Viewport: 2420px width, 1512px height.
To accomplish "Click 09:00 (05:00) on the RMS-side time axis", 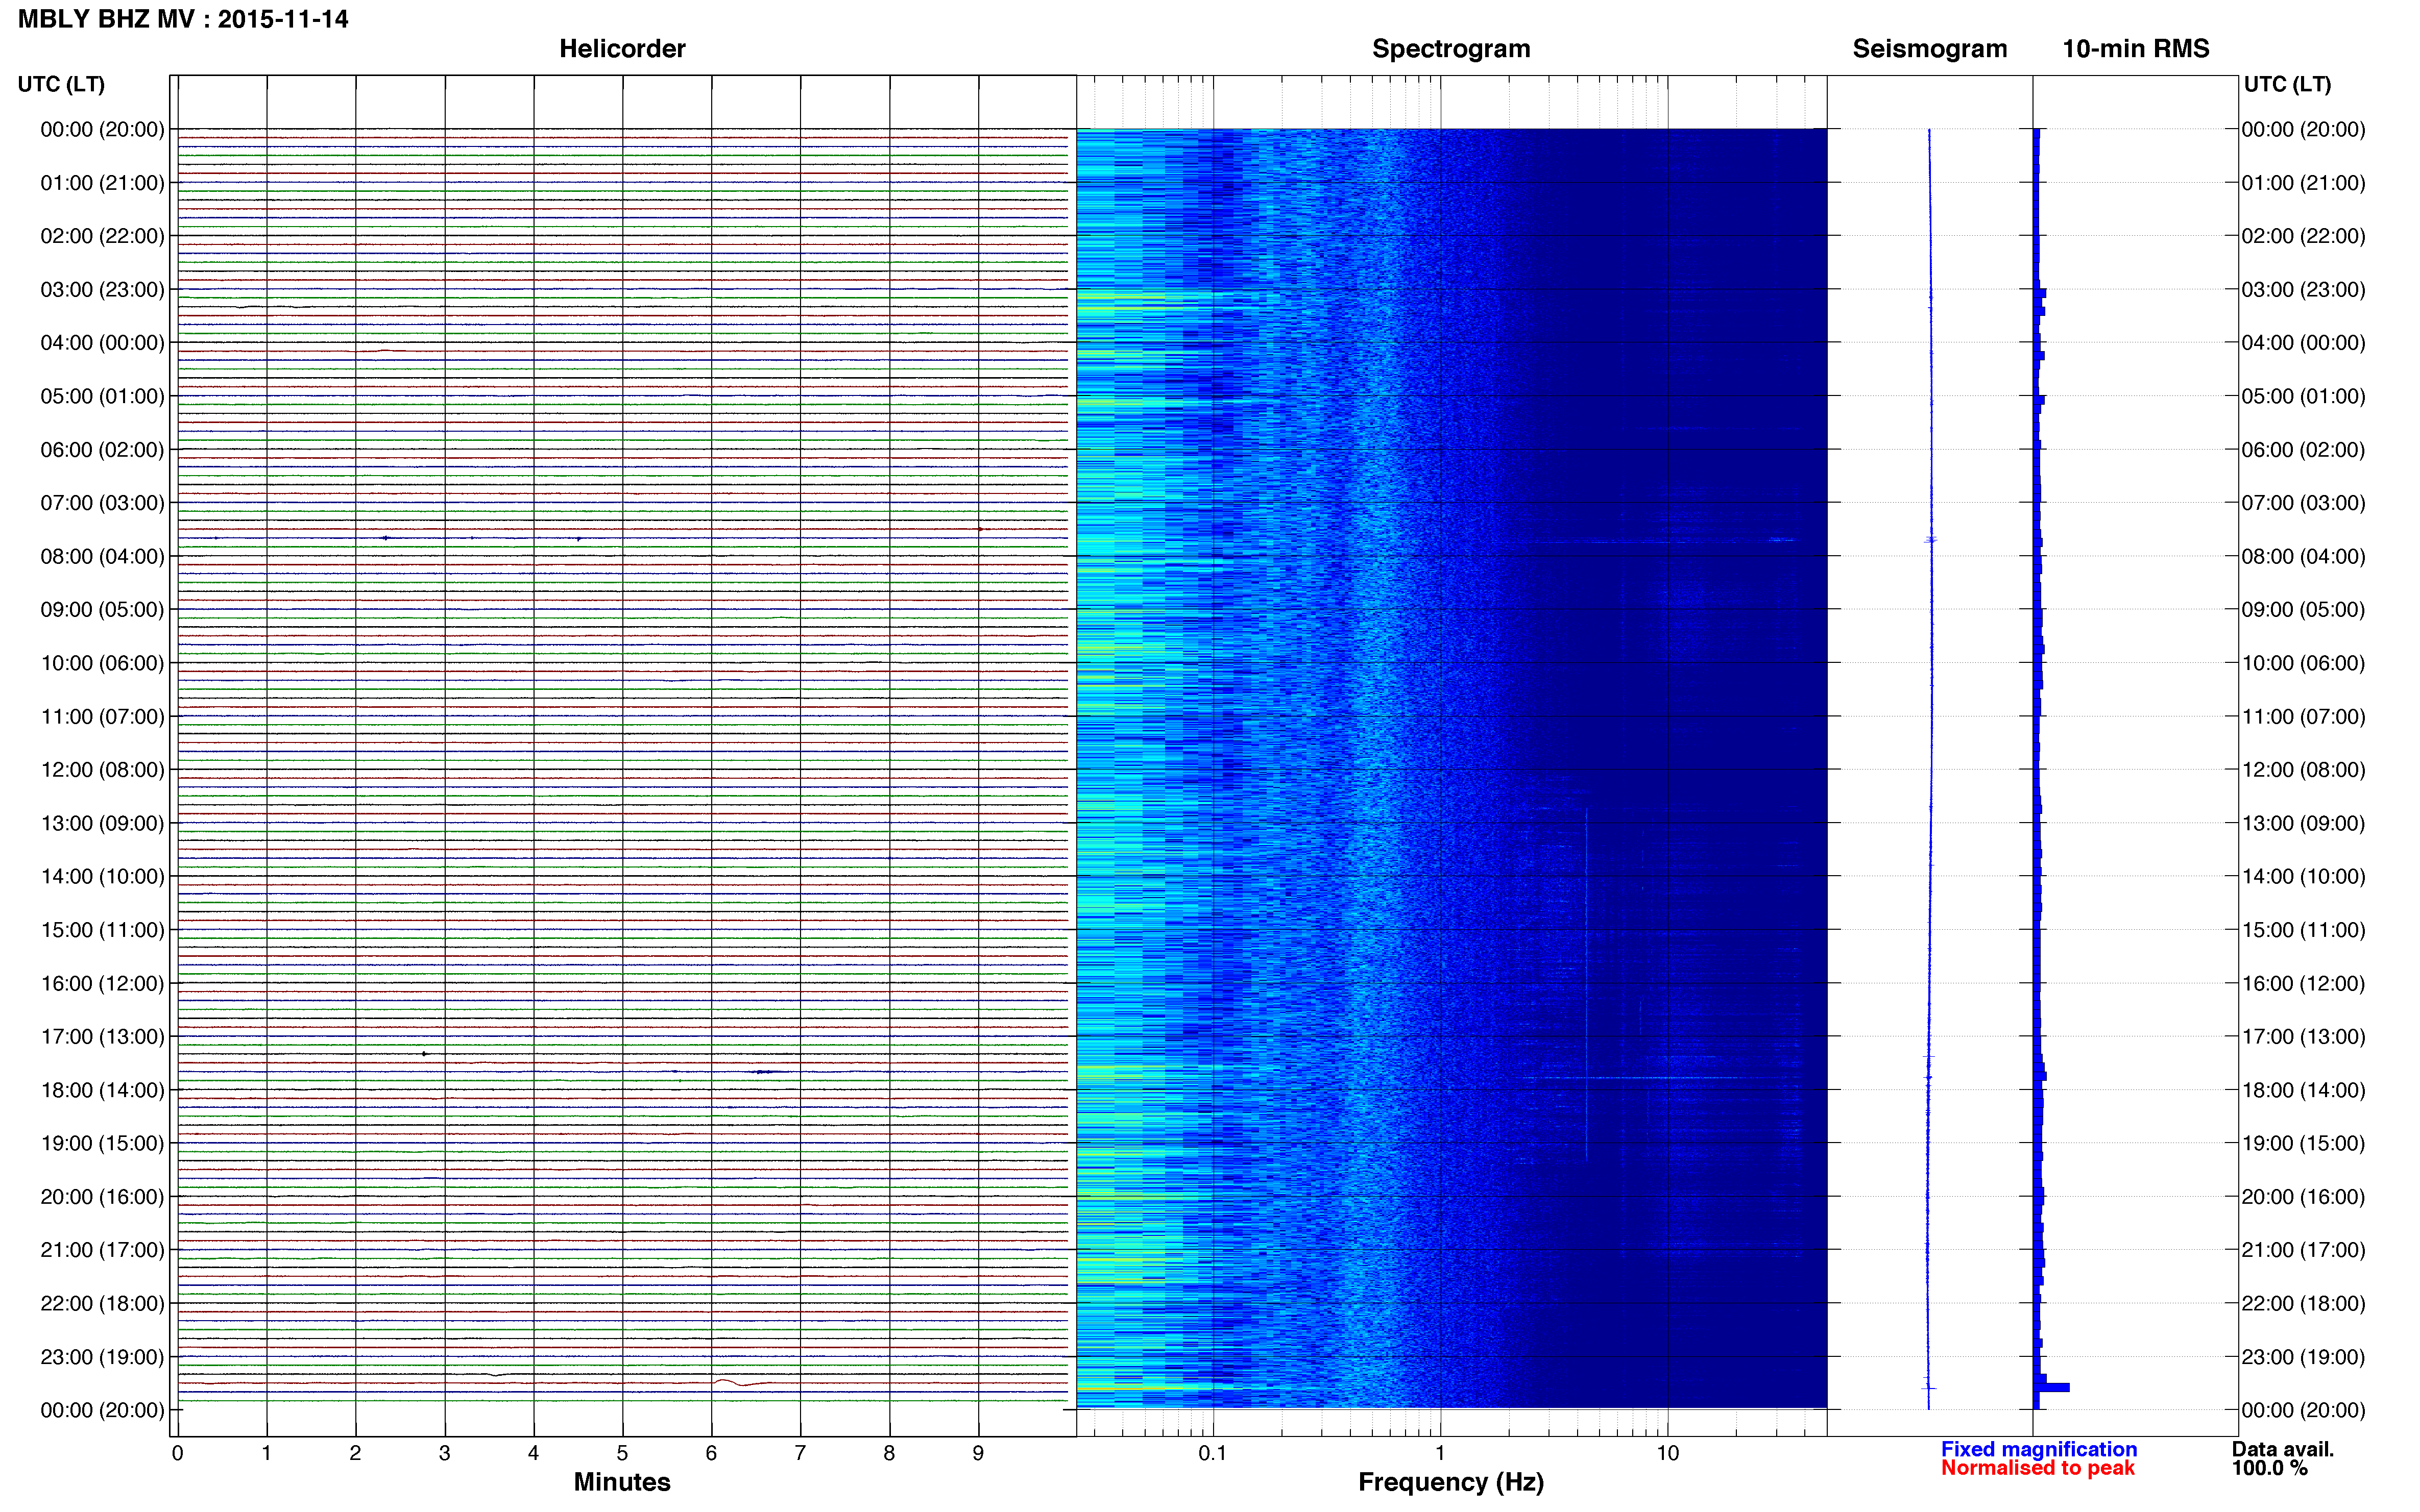I will 2303,610.
